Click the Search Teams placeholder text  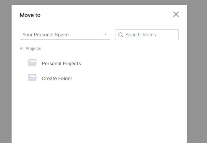(x=140, y=35)
